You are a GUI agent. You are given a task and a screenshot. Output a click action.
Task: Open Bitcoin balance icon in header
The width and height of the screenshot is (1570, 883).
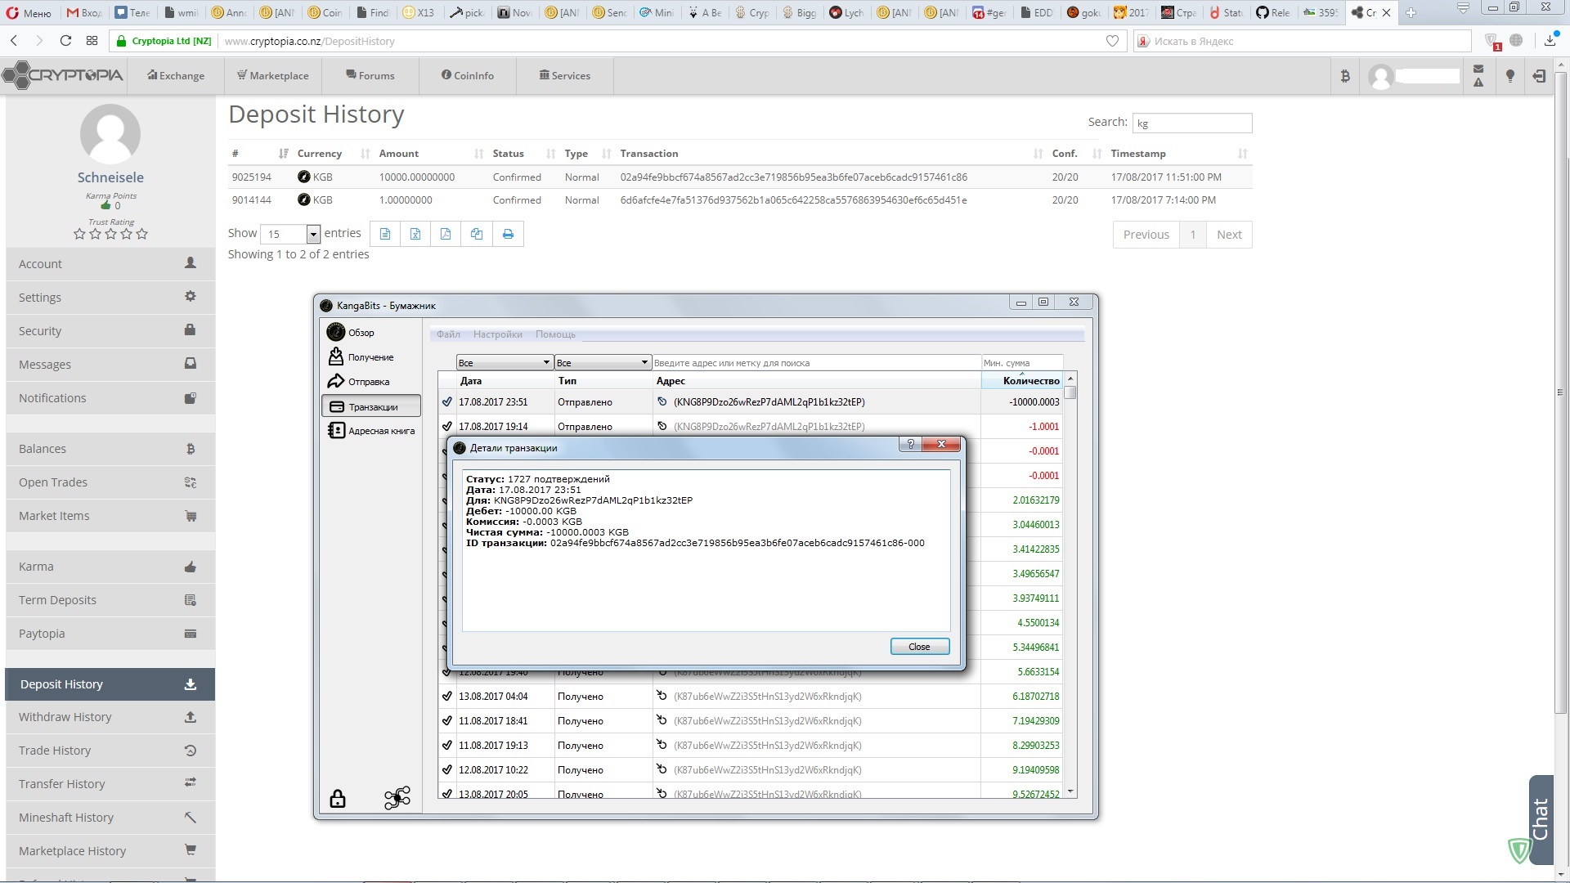(x=1345, y=76)
